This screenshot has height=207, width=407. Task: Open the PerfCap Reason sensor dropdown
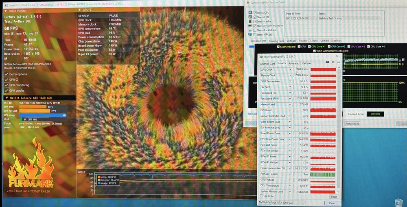291,174
